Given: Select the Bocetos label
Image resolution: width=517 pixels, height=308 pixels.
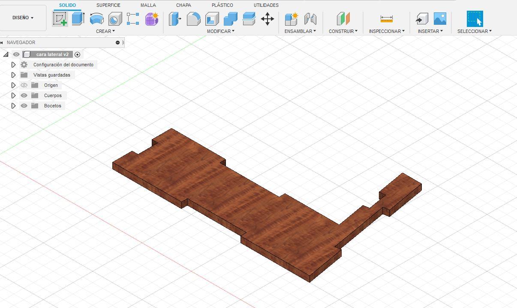Looking at the screenshot, I should (53, 106).
